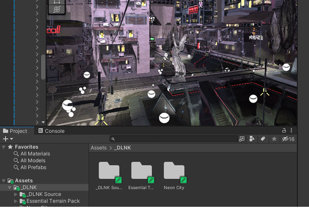Click the favorites star icon in toolbar

click(x=274, y=139)
